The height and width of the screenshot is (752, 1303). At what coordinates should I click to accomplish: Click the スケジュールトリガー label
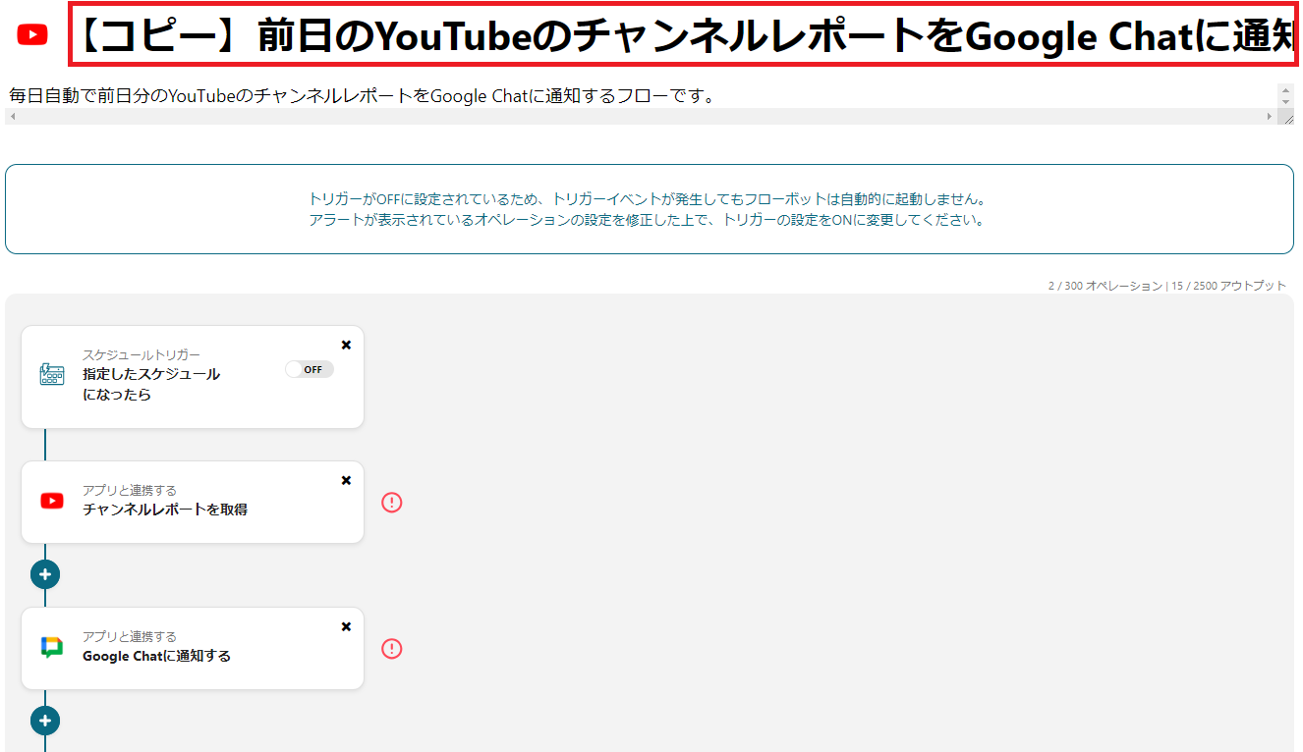tap(142, 355)
